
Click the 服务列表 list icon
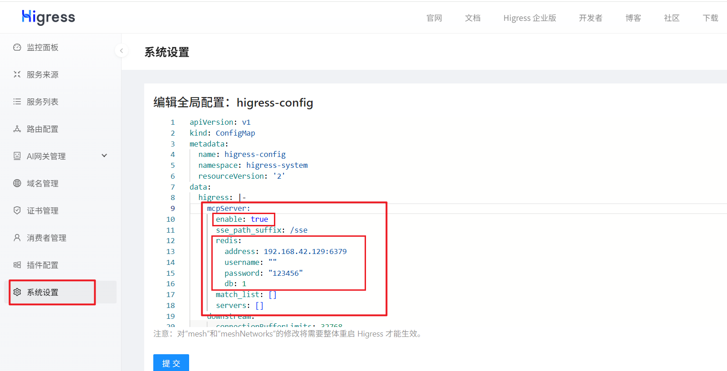coord(17,102)
